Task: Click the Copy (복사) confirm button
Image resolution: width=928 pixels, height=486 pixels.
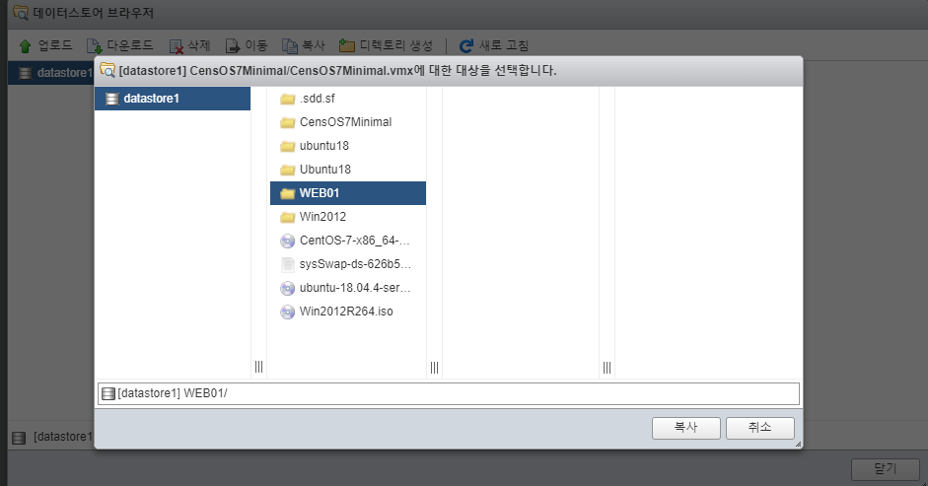Action: coord(686,428)
